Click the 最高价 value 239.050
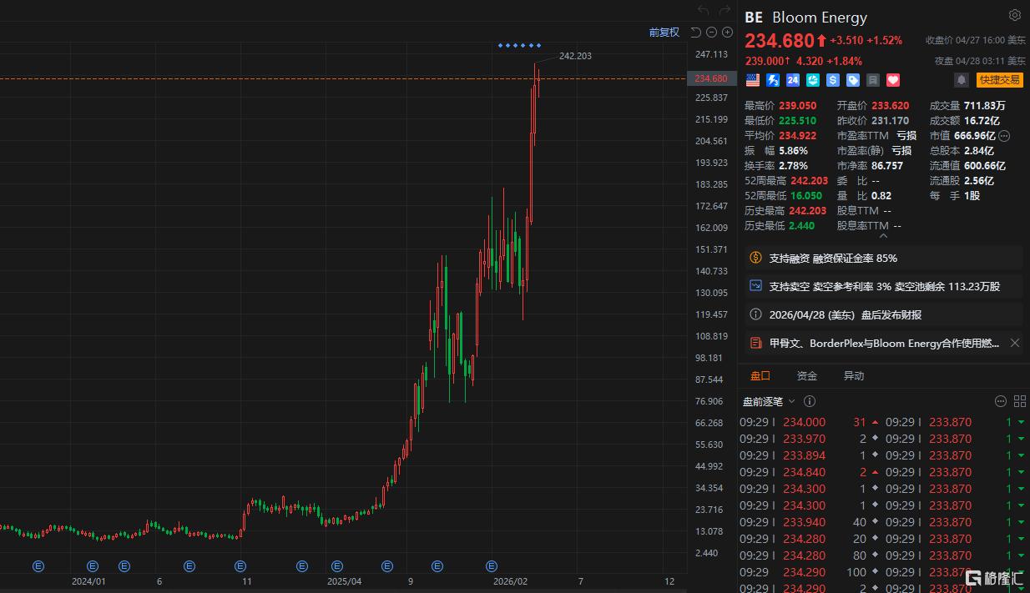The image size is (1030, 593). pyautogui.click(x=798, y=106)
